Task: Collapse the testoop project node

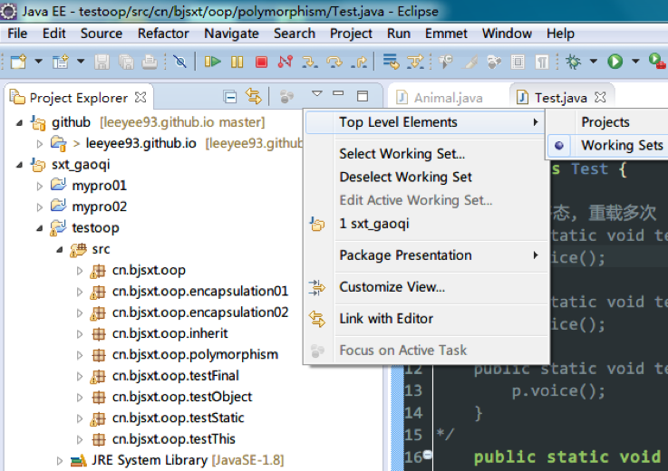Action: coord(40,228)
